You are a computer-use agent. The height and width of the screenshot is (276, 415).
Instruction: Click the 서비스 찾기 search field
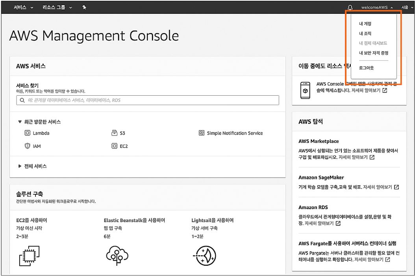coord(147,100)
